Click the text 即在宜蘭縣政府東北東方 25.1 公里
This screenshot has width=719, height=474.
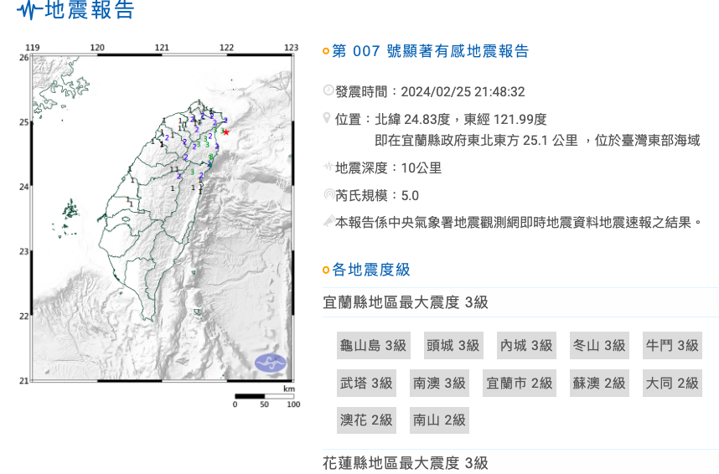476,141
